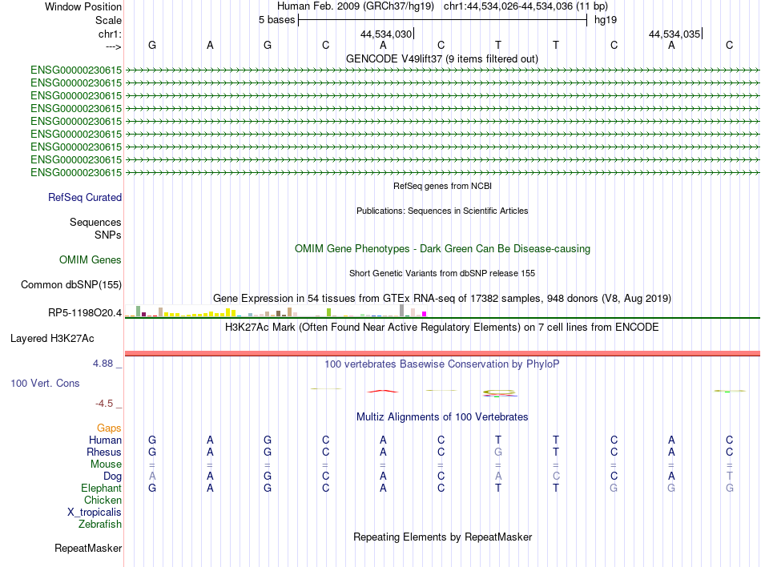
Task: Open GTEx Gene Expression in 54 tissues title
Action: (x=442, y=298)
